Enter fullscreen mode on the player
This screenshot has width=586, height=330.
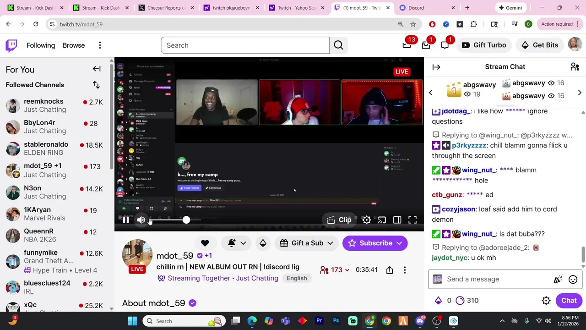click(x=412, y=220)
